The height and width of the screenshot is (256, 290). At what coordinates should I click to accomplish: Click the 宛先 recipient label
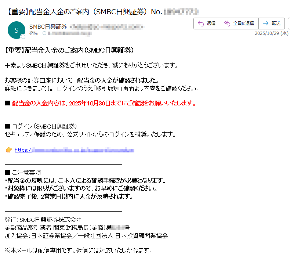(x=34, y=33)
